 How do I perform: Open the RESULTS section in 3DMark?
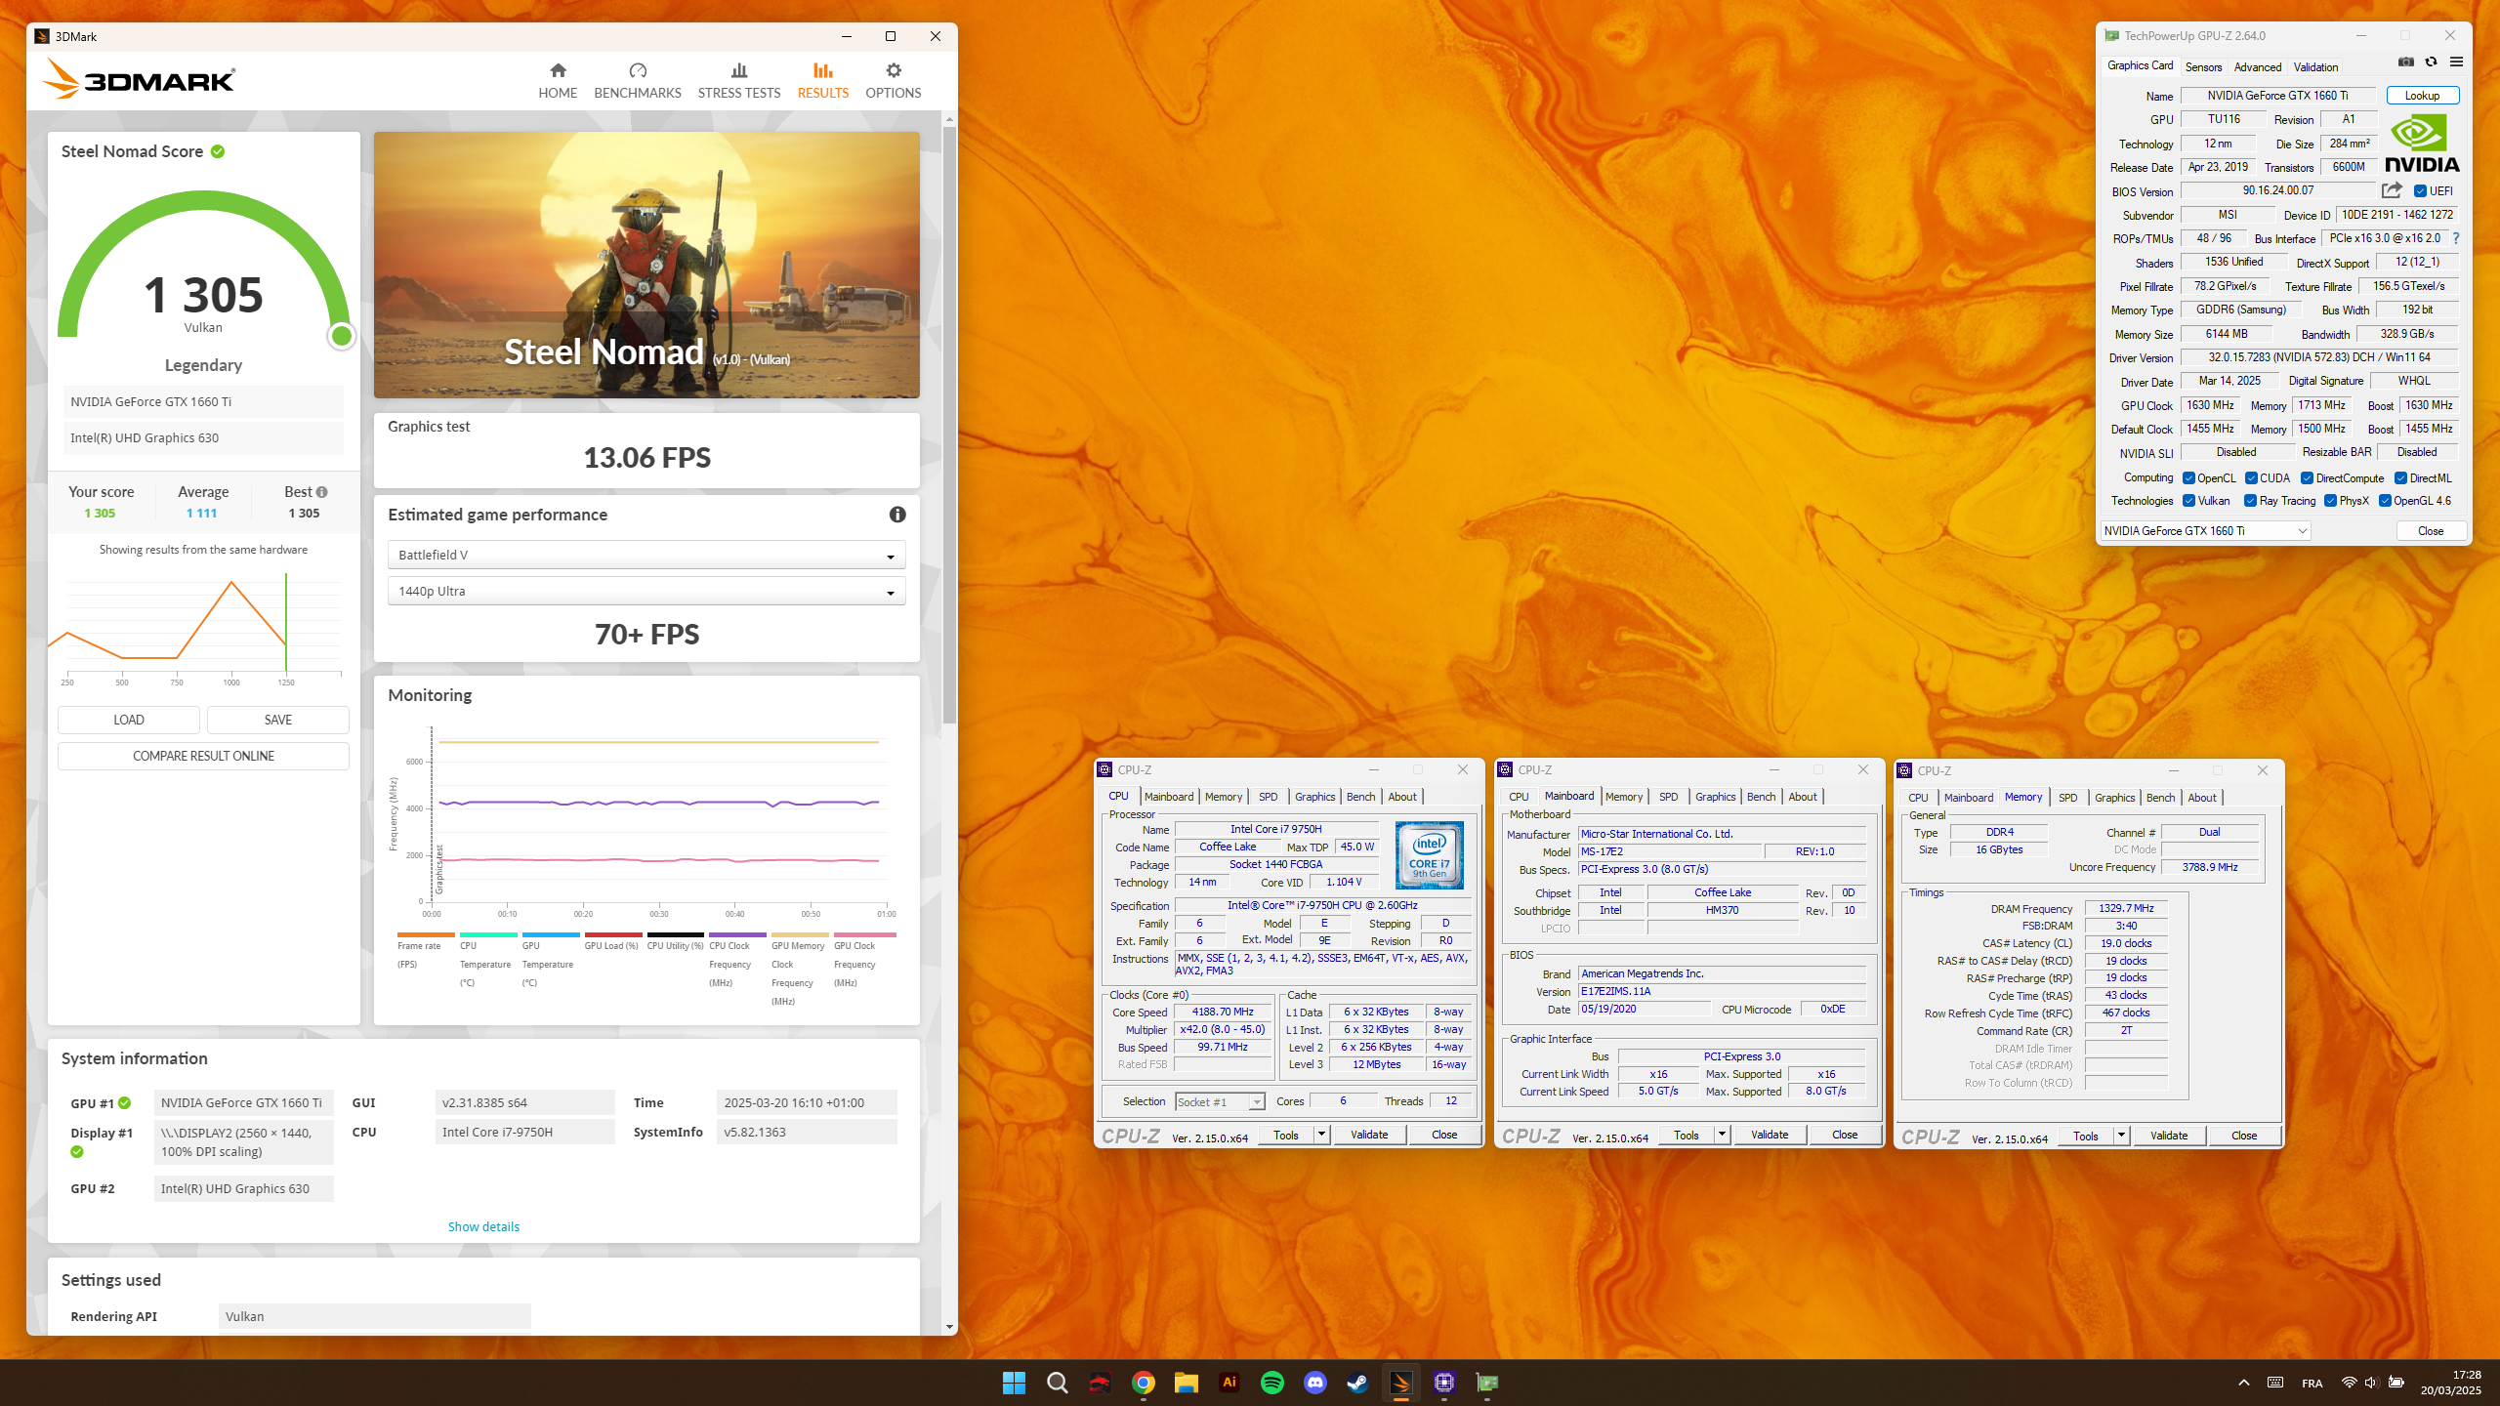823,81
